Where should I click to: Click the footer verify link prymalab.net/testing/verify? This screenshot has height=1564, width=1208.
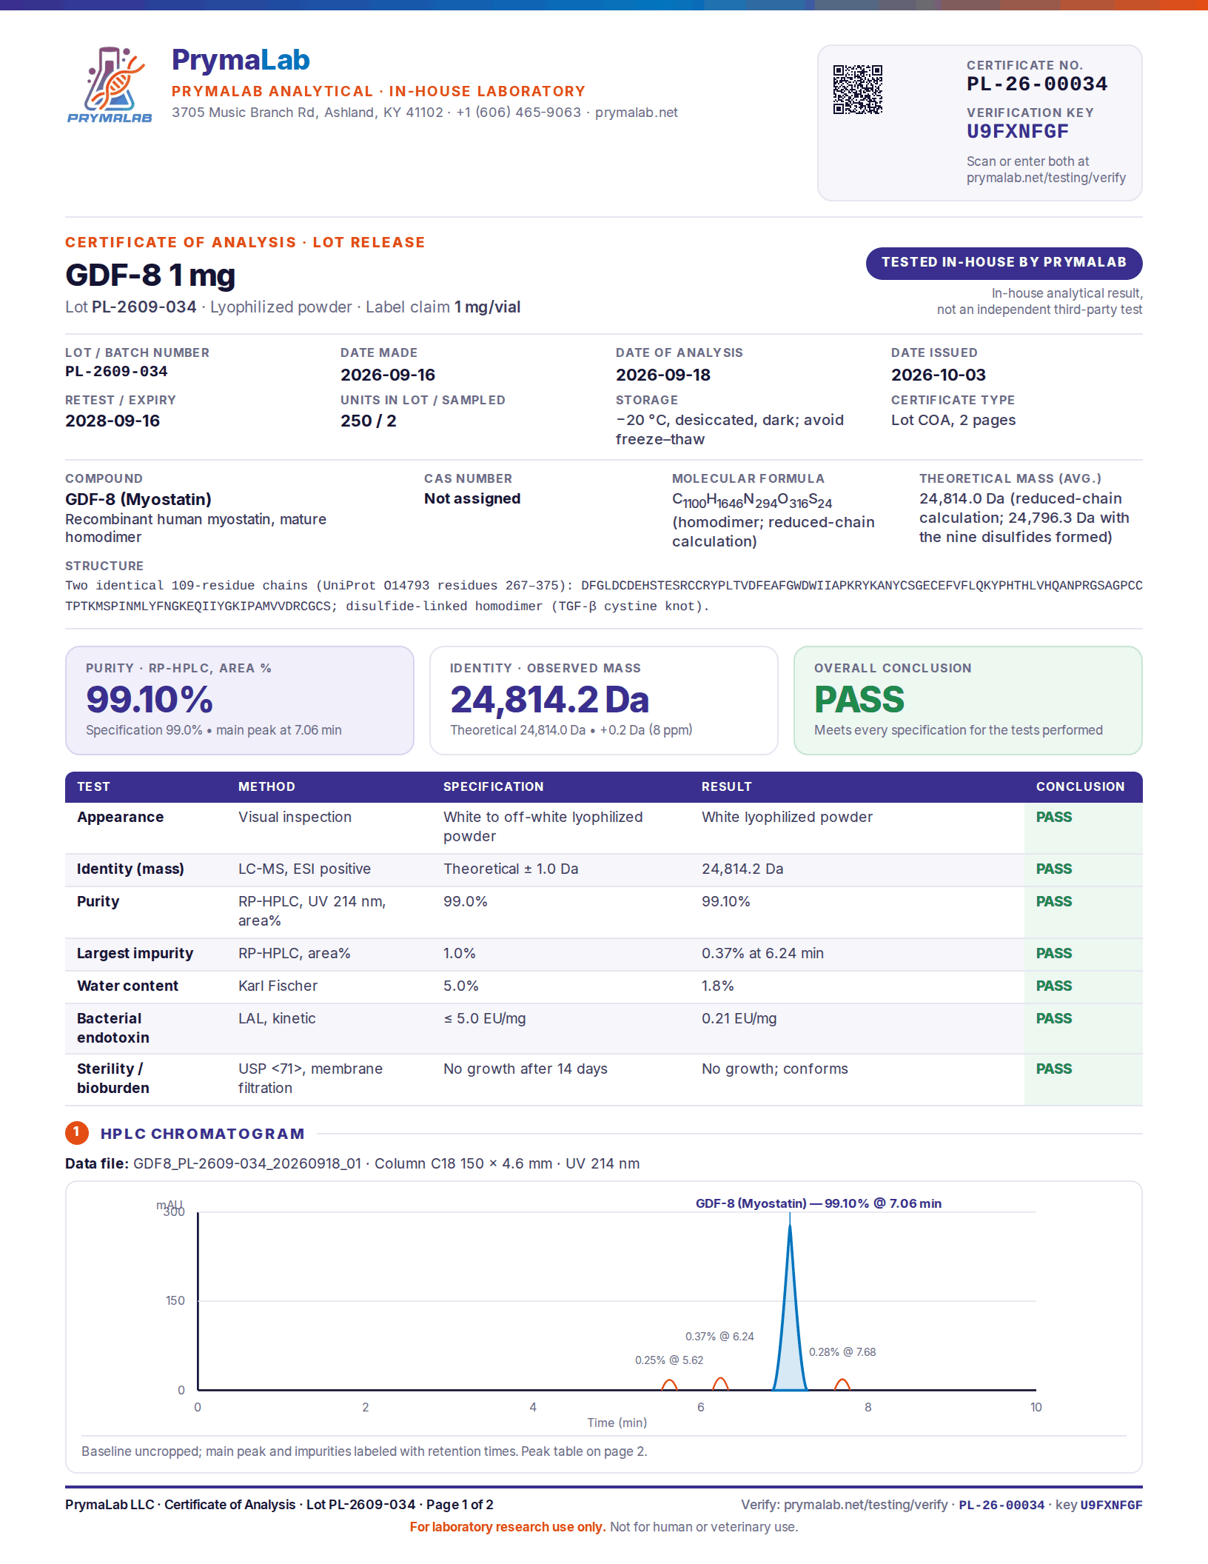pyautogui.click(x=865, y=1505)
